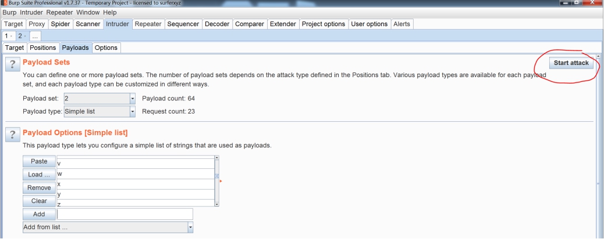The height and width of the screenshot is (239, 604).
Task: Click the Burp Suite title bar icon
Action: [x=5, y=2]
